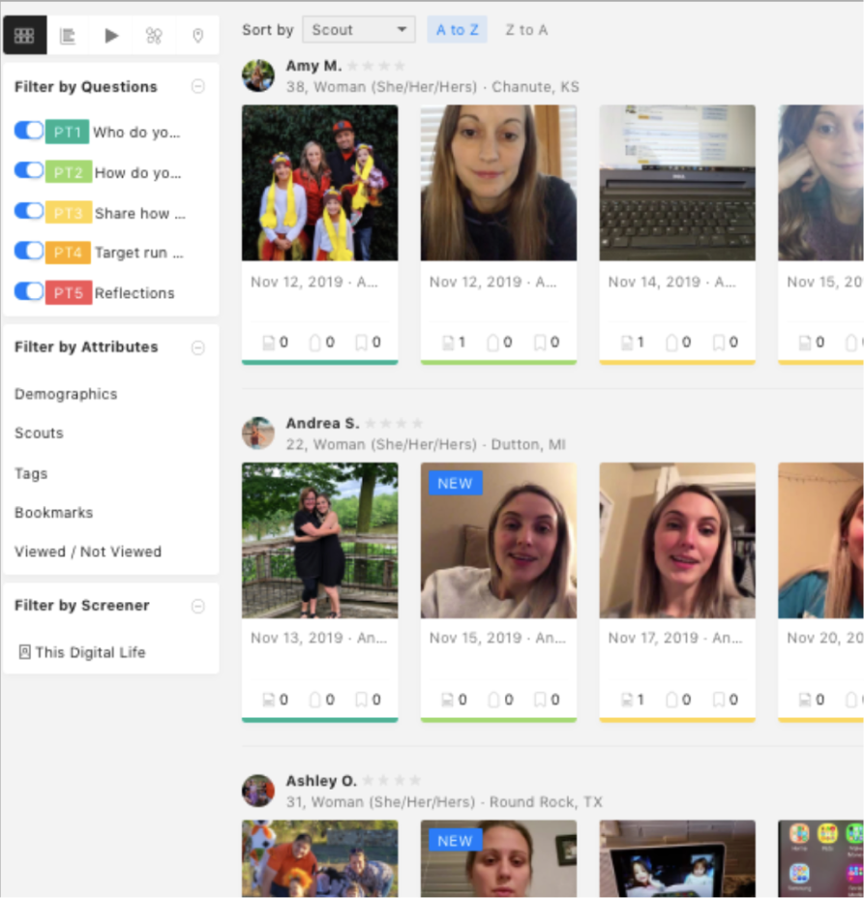Click tag icon on Andrea's Nov 17 entry
Screen dimensions: 864x898
click(671, 700)
